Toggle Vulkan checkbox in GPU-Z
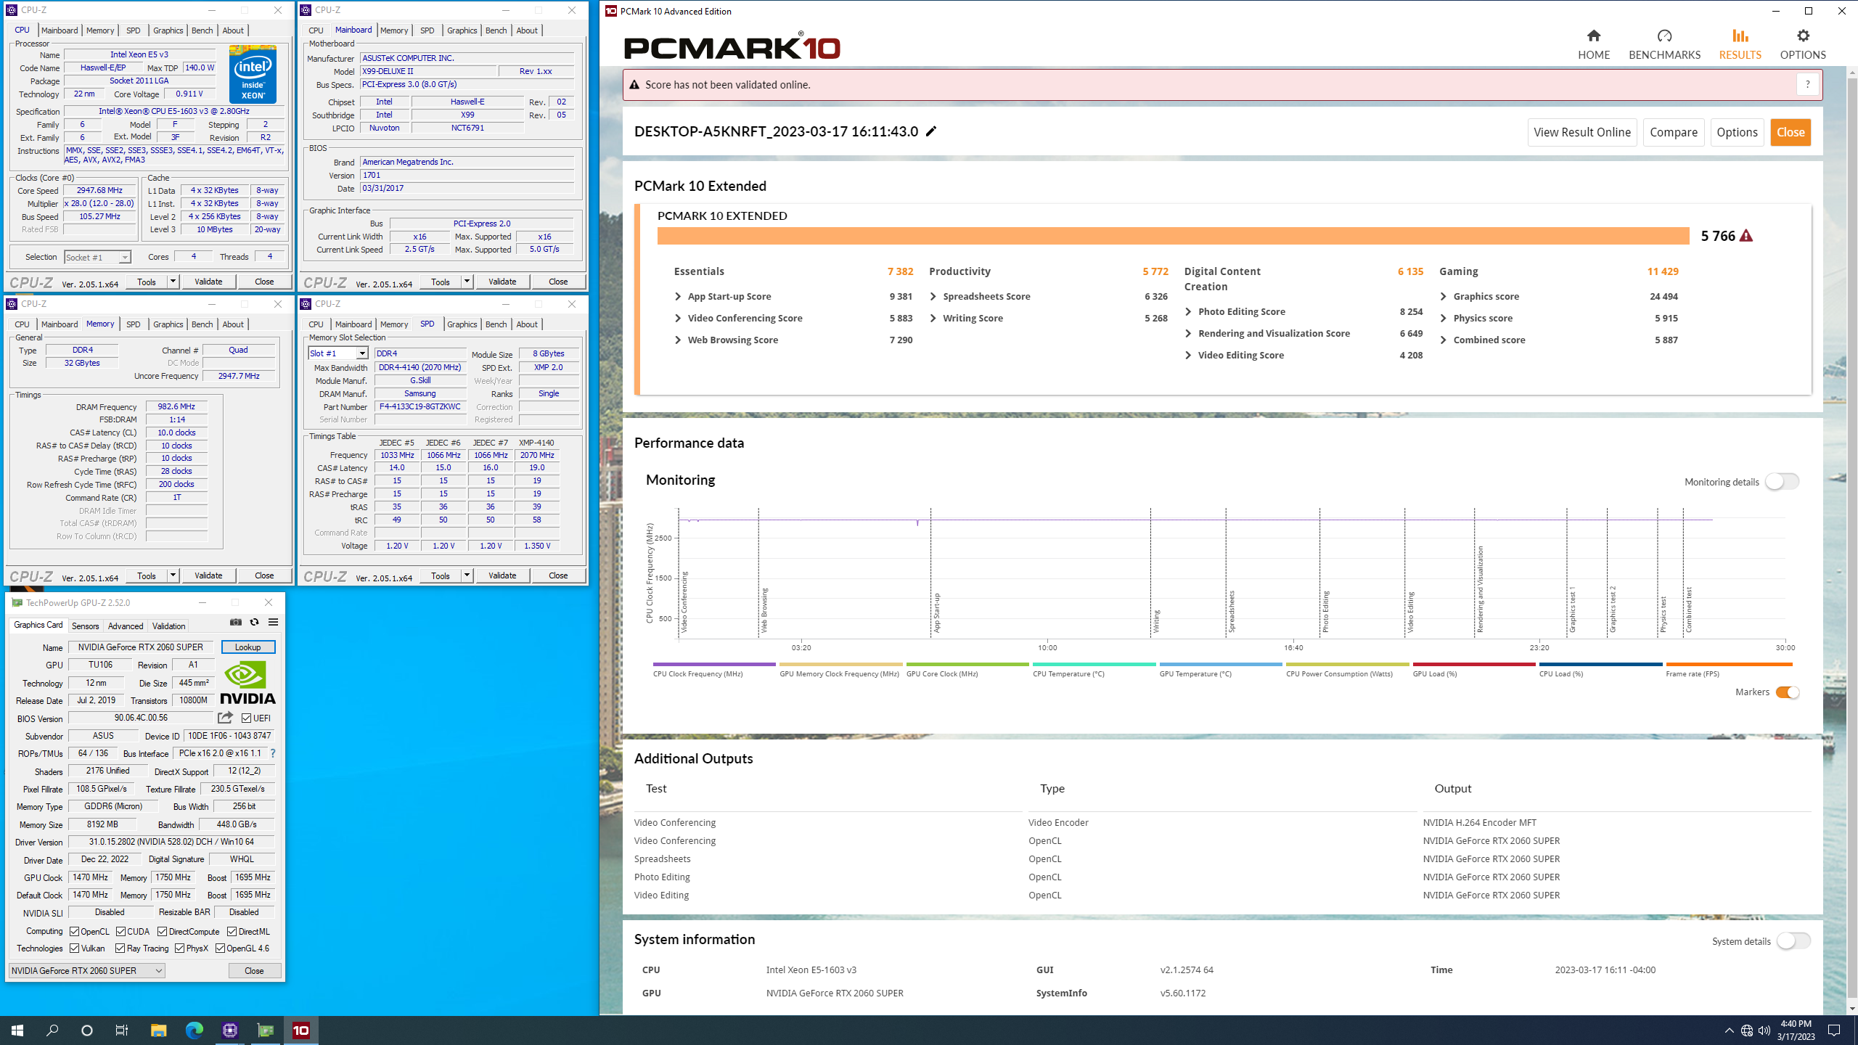 [x=74, y=948]
